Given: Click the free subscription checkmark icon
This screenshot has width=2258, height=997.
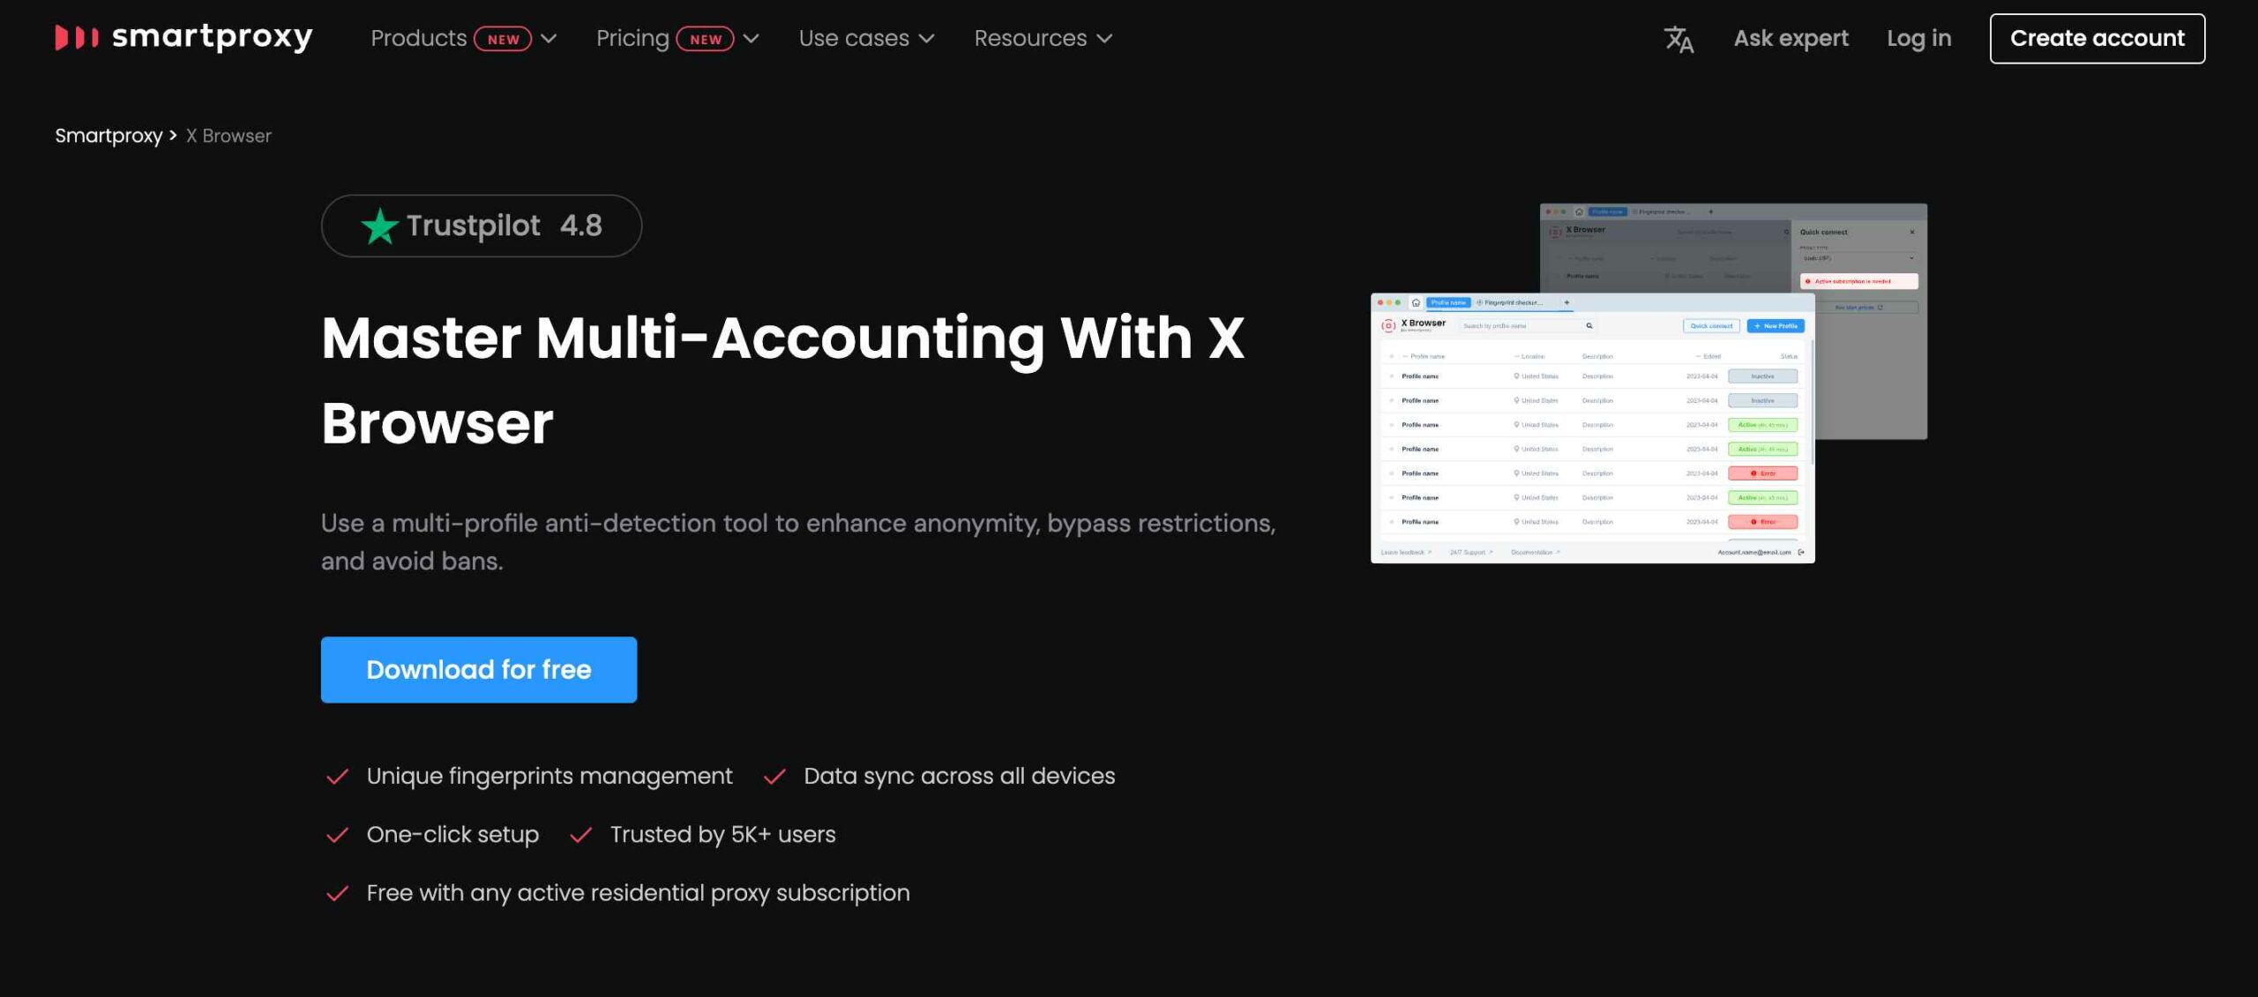Looking at the screenshot, I should pyautogui.click(x=334, y=892).
